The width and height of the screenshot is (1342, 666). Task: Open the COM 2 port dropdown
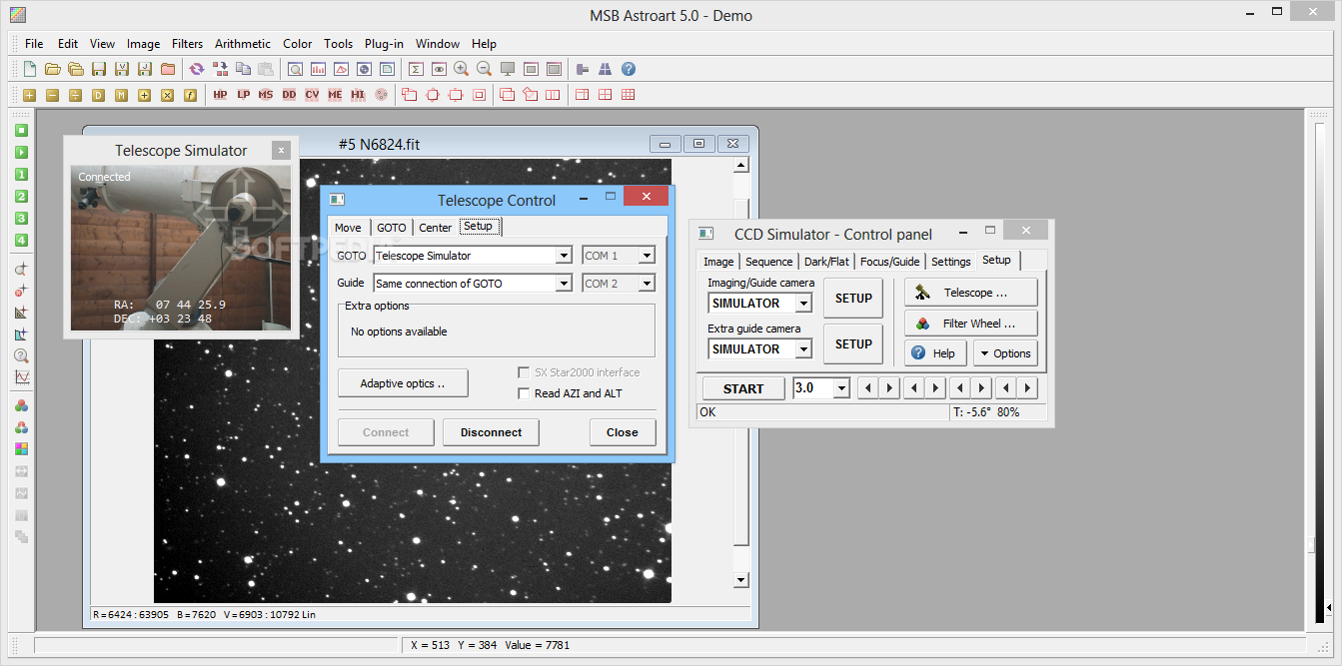(x=647, y=284)
